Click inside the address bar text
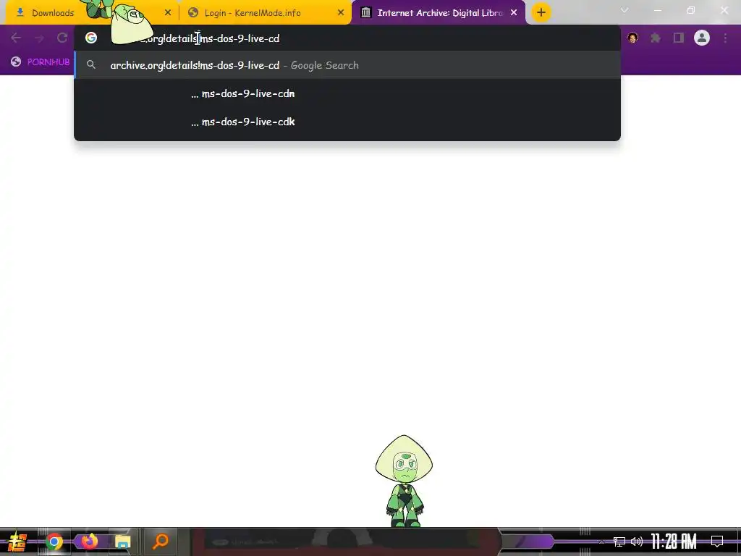Screen dimensions: 741x556 pyautogui.click(x=194, y=38)
